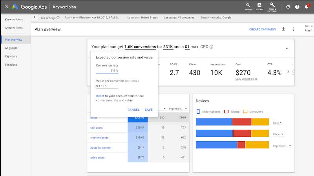The width and height of the screenshot is (314, 176).
Task: Open Keywords section
Action: [11, 56]
